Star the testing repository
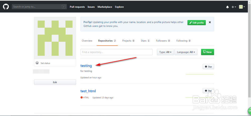The height and width of the screenshot is (116, 251). pos(208,67)
